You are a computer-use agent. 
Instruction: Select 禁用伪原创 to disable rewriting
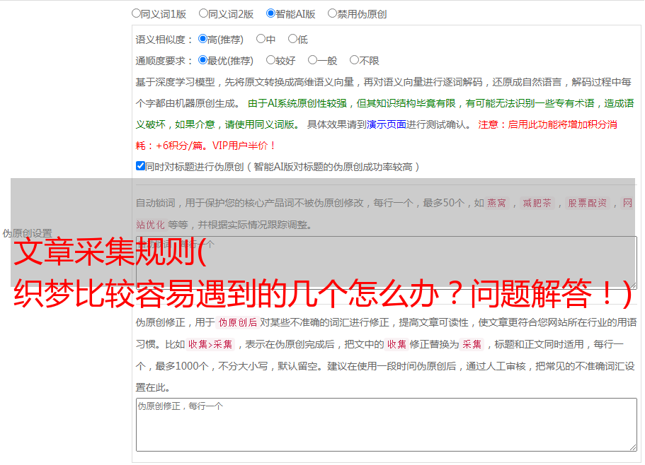pyautogui.click(x=333, y=13)
